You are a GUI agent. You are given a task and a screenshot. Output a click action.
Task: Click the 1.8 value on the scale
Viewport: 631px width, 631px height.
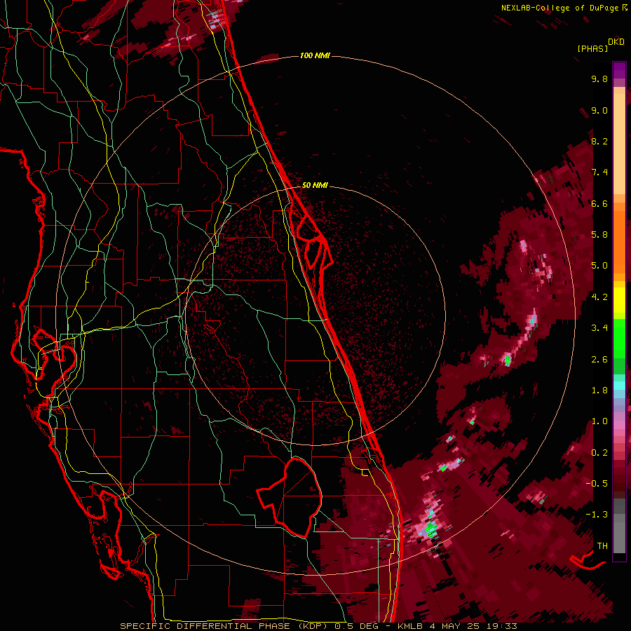[599, 391]
